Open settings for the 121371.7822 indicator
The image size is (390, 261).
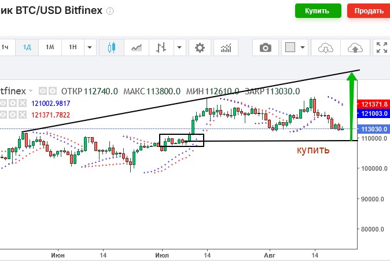[13, 115]
